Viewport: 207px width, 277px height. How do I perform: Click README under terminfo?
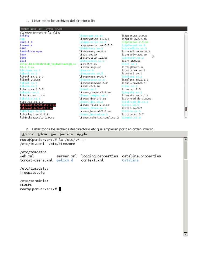click(x=26, y=185)
